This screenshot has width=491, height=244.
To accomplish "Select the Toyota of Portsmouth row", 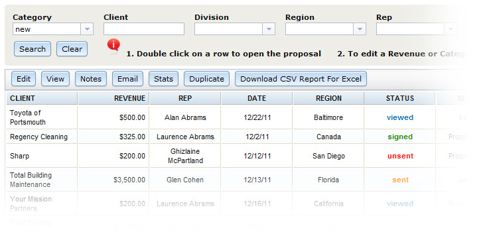I will 221,117.
